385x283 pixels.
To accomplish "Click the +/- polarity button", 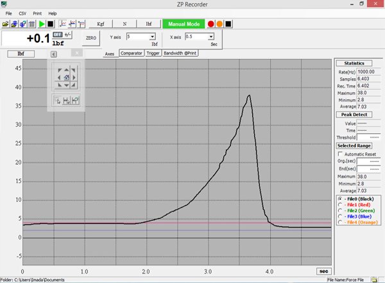I will [x=68, y=35].
